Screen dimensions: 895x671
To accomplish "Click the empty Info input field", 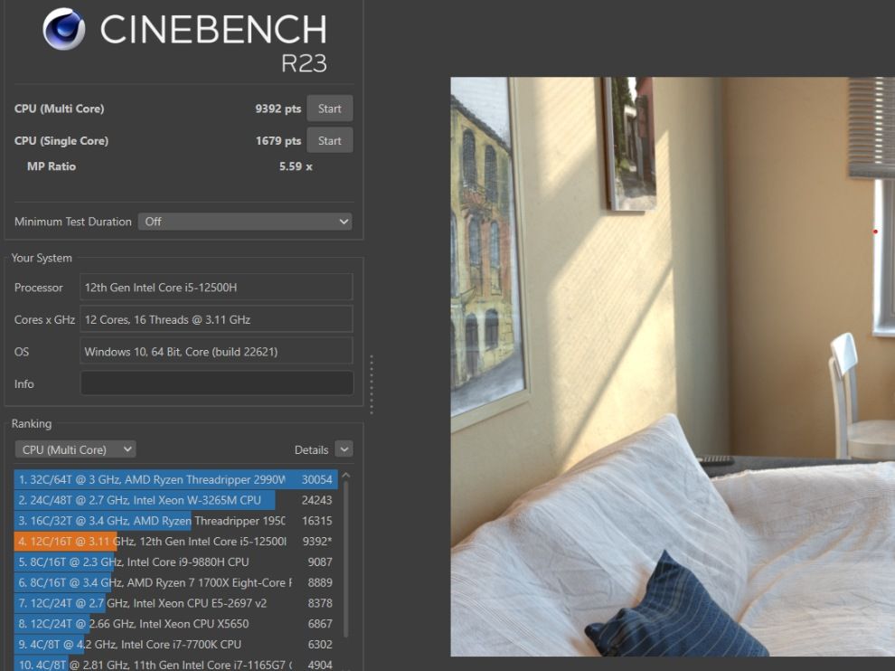I will point(216,383).
